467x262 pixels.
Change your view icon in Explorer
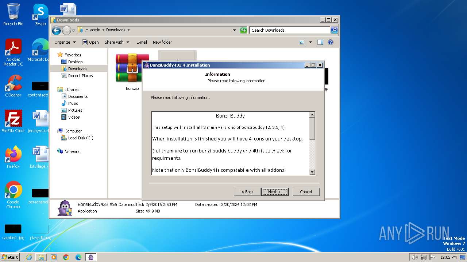pos(302,42)
